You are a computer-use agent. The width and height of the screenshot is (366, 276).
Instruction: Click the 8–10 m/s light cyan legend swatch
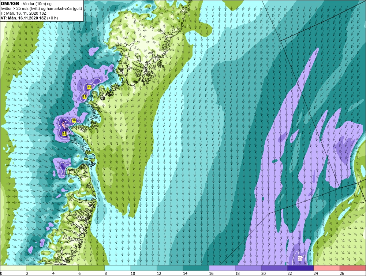(117, 268)
